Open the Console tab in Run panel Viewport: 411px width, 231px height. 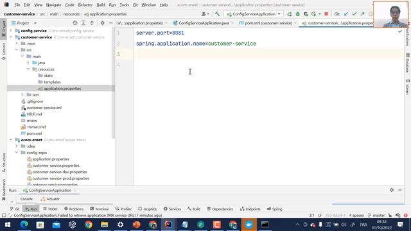(26, 199)
